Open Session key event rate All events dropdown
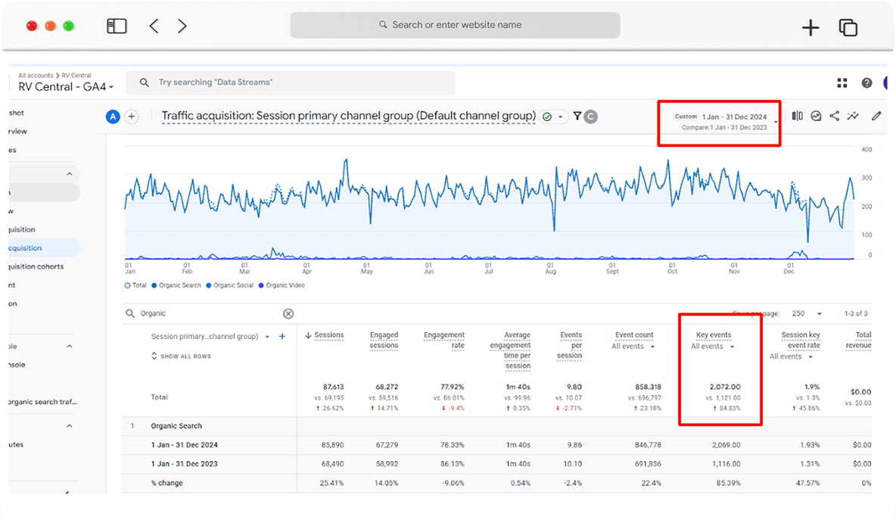 tap(792, 356)
